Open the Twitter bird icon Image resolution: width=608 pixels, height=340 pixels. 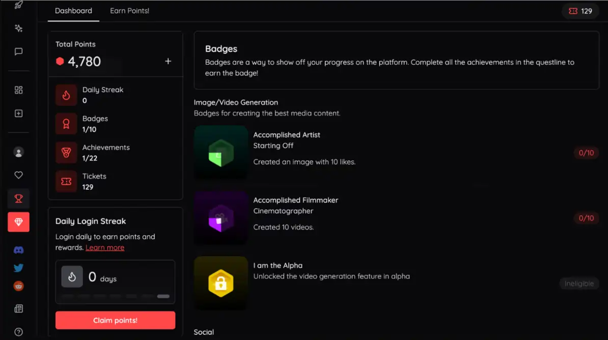click(x=18, y=268)
